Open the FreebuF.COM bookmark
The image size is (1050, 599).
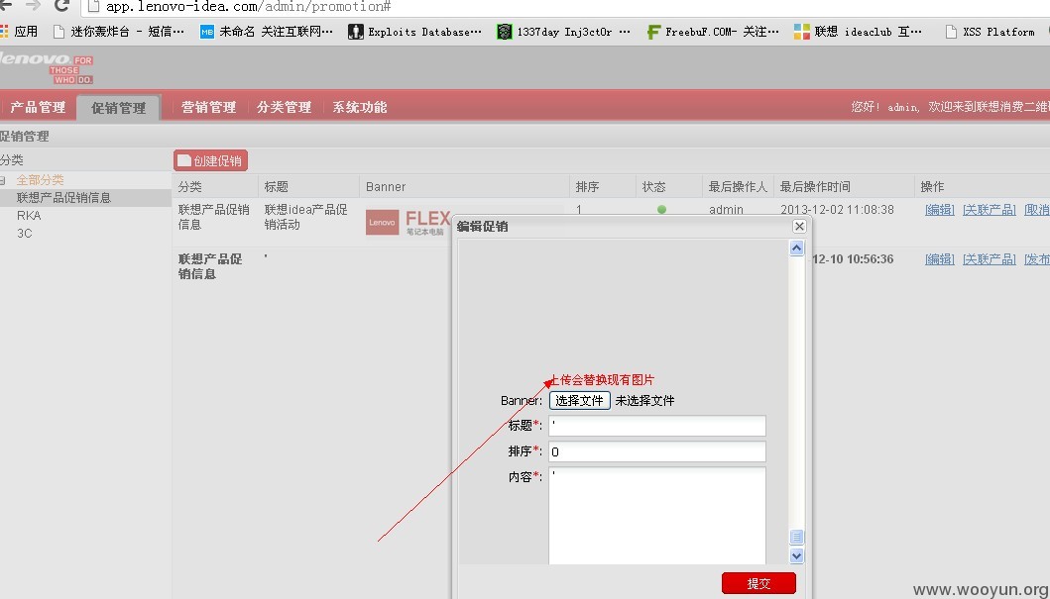coord(713,32)
